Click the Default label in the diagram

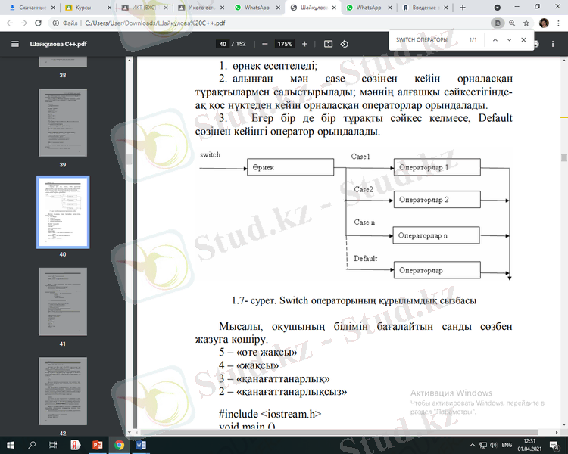[x=366, y=259]
